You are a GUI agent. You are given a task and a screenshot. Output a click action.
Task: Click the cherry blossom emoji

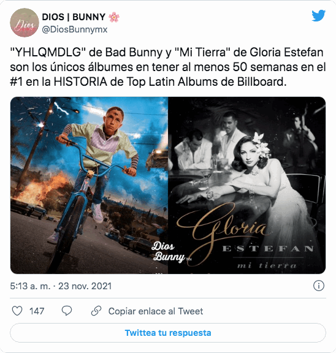click(114, 17)
